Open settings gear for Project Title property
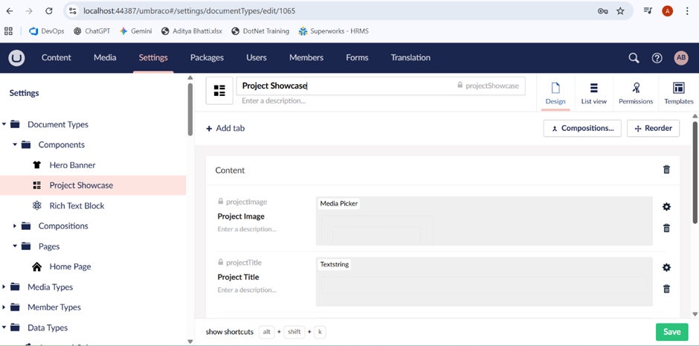 click(x=666, y=268)
